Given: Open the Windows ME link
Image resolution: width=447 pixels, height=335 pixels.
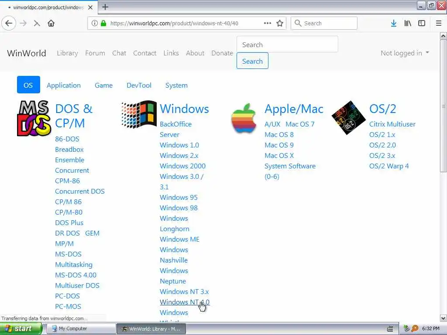Looking at the screenshot, I should [x=179, y=239].
